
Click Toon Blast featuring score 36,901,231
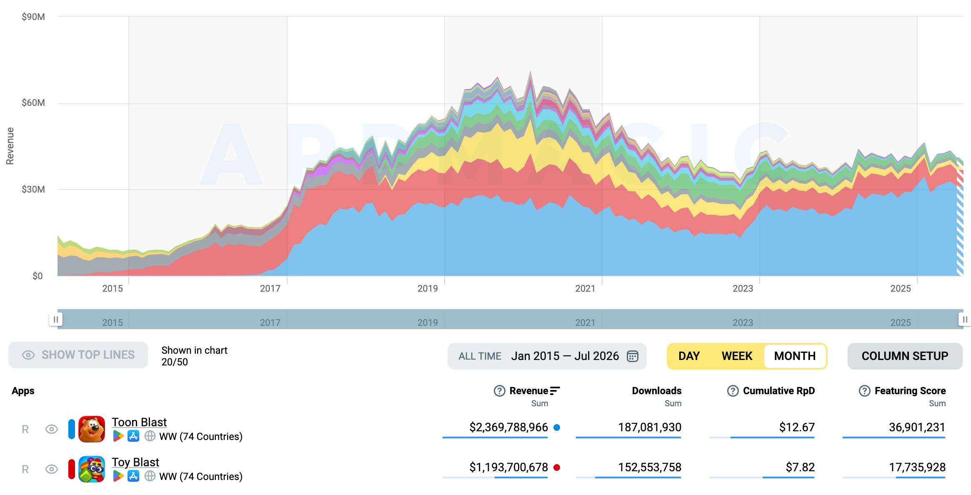coord(917,427)
